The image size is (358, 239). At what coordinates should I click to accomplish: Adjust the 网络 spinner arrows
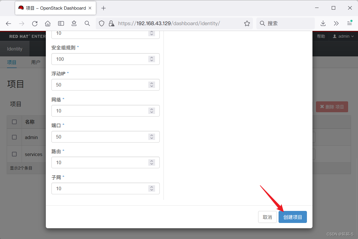(152, 111)
